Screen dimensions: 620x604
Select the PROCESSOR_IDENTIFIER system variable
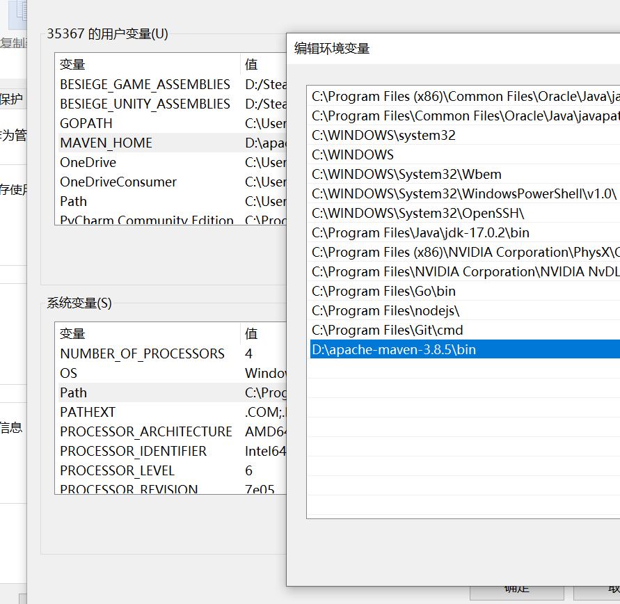(x=134, y=451)
